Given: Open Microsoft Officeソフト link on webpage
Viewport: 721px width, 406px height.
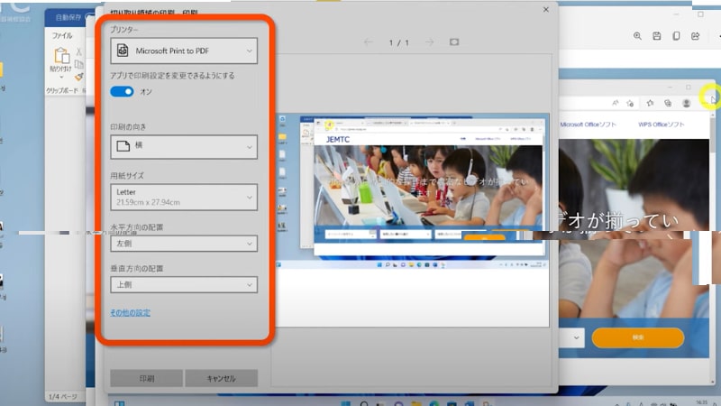Looking at the screenshot, I should tap(589, 125).
